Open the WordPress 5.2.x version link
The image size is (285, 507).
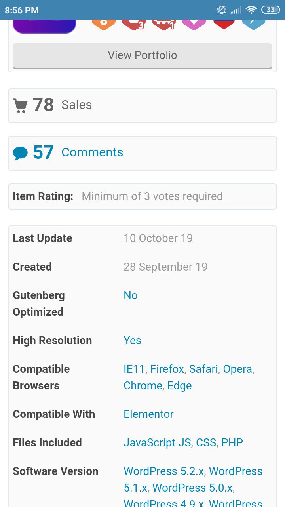[163, 471]
